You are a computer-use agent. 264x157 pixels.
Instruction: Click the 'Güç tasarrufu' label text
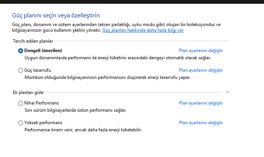37,70
